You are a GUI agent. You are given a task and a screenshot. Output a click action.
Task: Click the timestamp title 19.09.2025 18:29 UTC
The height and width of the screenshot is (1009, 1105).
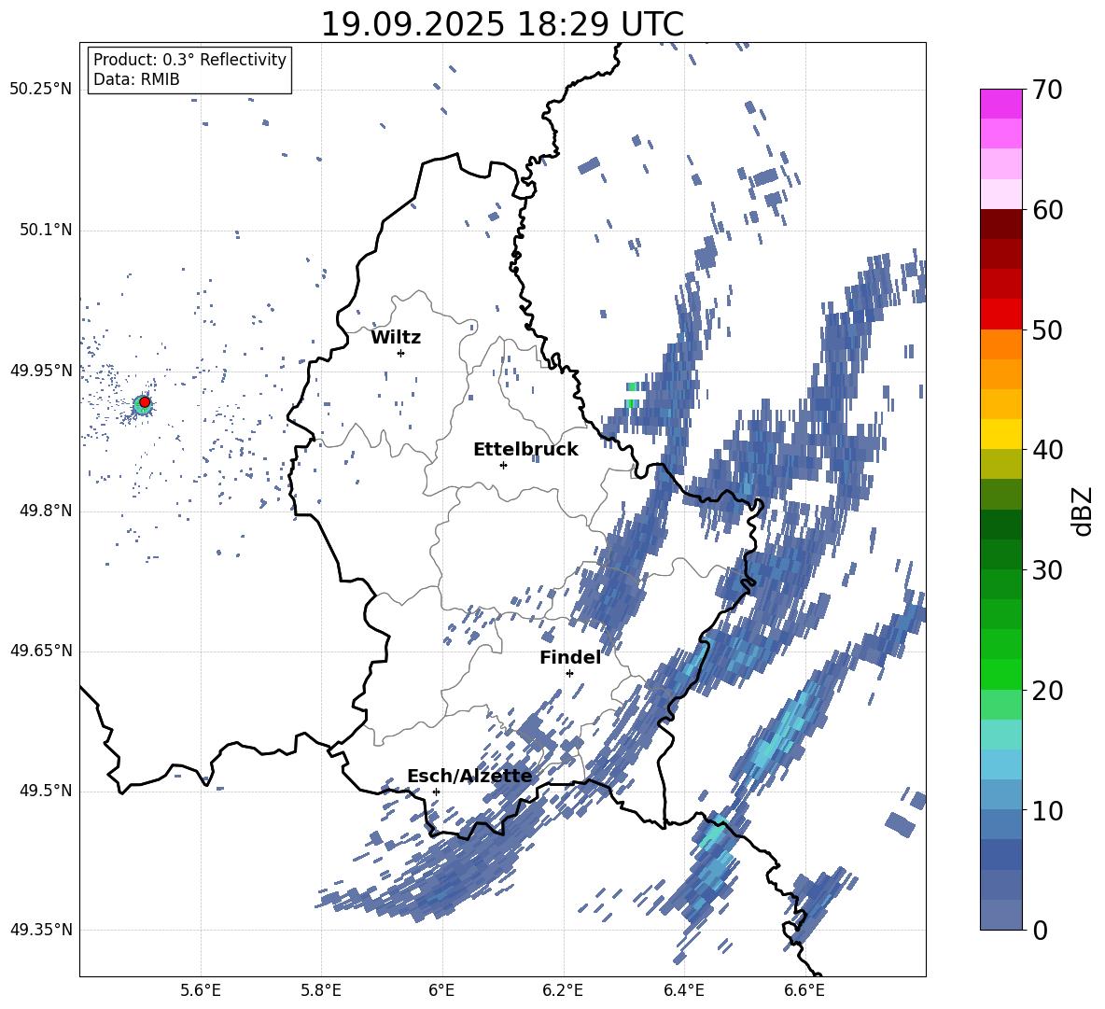tap(502, 24)
